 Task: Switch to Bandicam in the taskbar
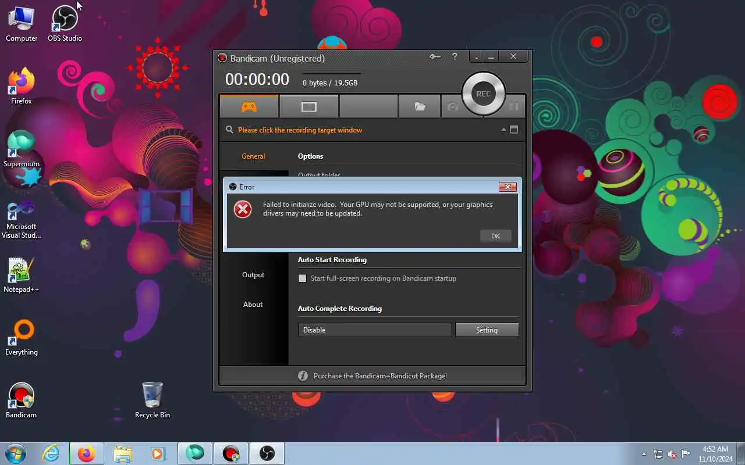point(231,453)
